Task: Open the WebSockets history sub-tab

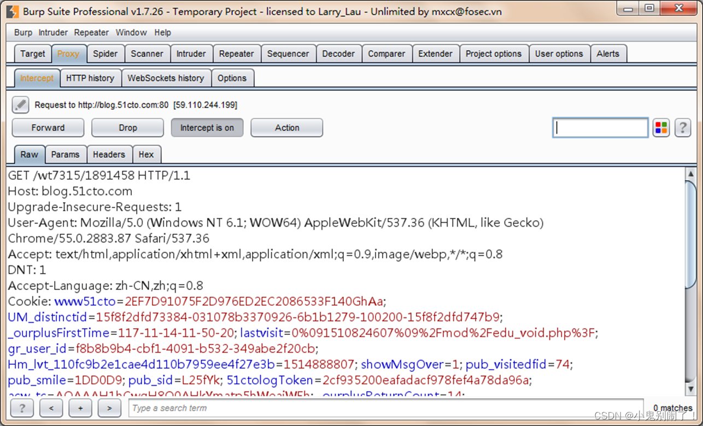Action: pyautogui.click(x=166, y=78)
